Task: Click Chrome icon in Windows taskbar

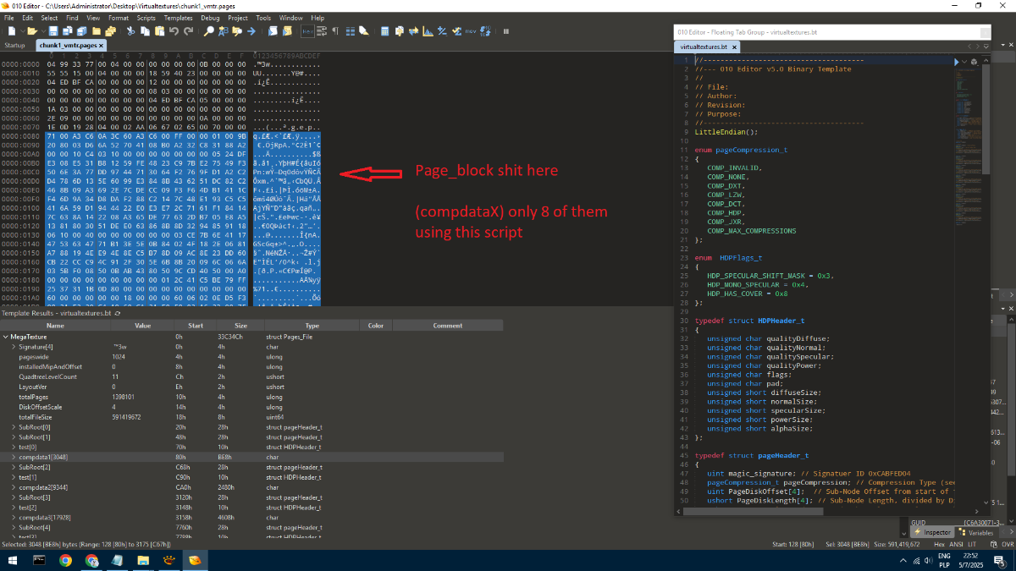Action: (66, 560)
